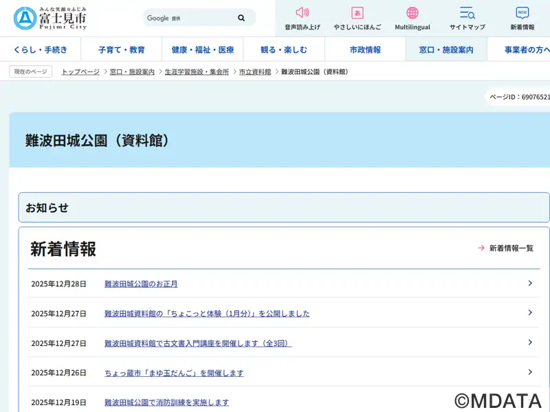This screenshot has height=412, width=550.
Task: Click chevron on まゆ玉だんご news row
Action: (x=530, y=371)
